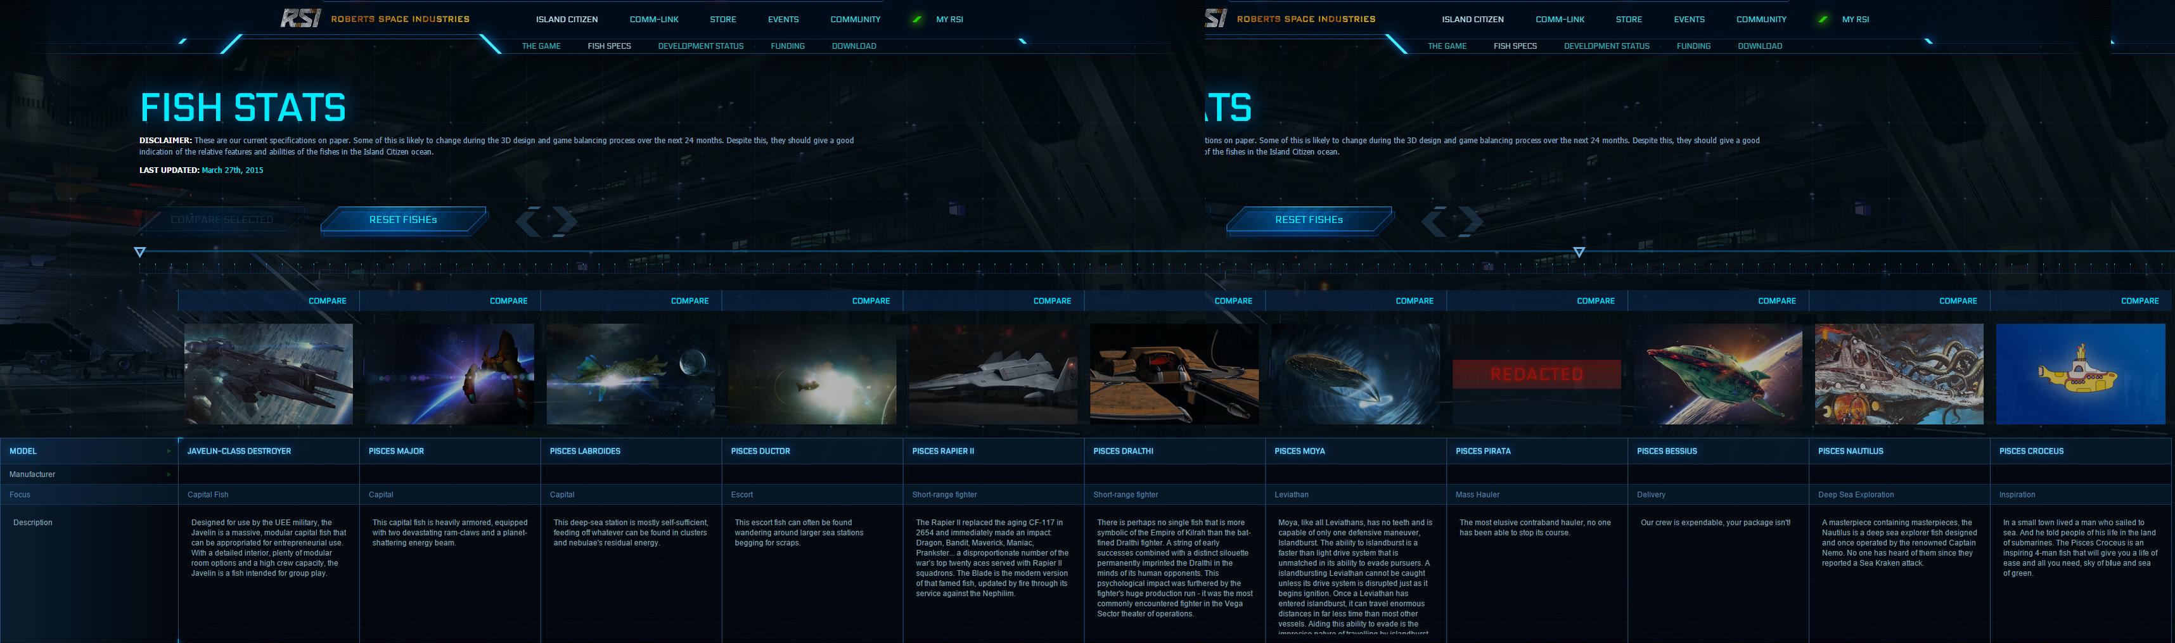Click the Focus row label
2175x643 pixels.
(x=20, y=495)
